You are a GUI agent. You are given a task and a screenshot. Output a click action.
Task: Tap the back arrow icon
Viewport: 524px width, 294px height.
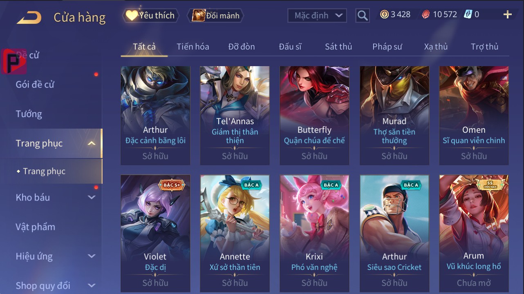click(x=29, y=18)
